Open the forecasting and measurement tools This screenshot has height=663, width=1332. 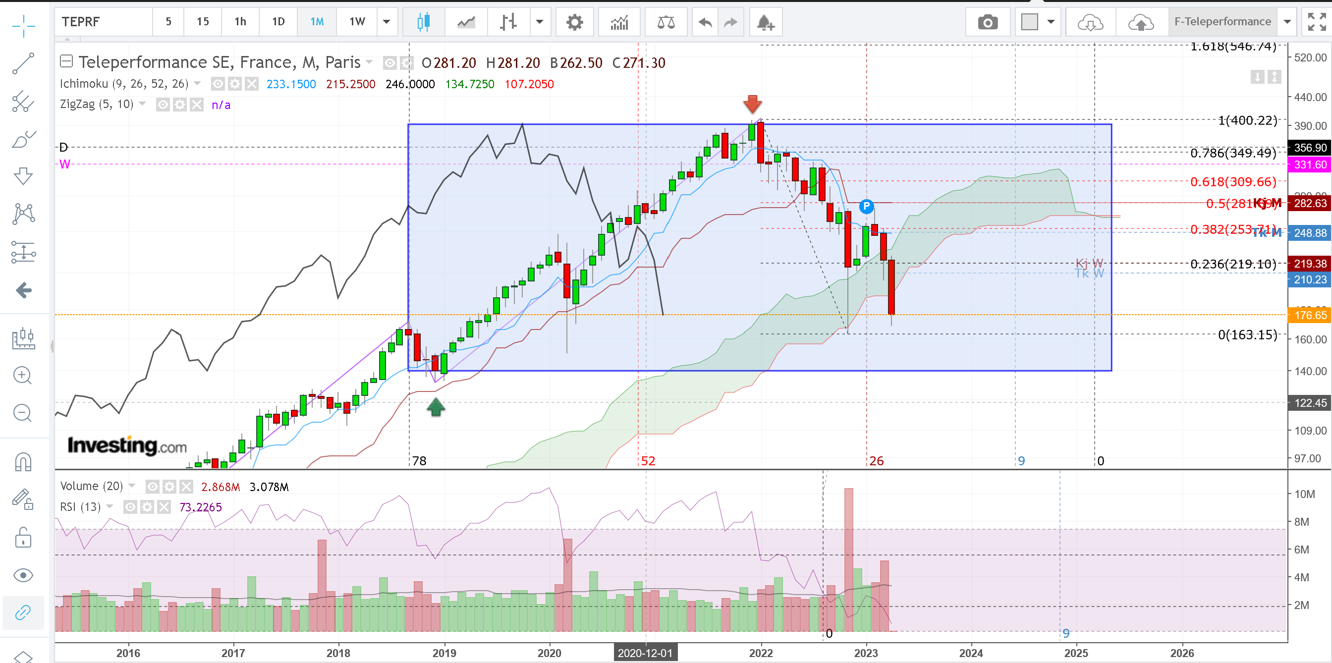23,252
